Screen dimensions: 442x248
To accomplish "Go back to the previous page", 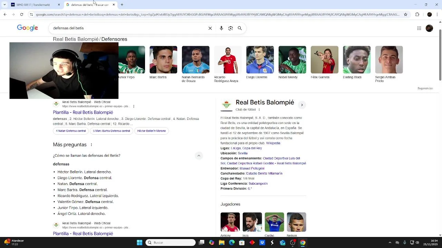I will click(5, 14).
